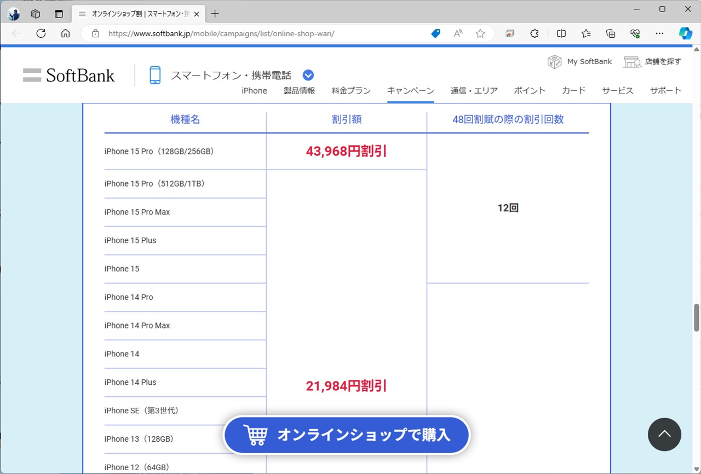Go to browser Home page icon
Screen dimensions: 701x474
pos(65,33)
